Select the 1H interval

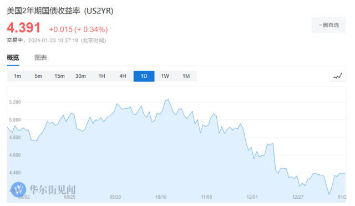pyautogui.click(x=102, y=76)
